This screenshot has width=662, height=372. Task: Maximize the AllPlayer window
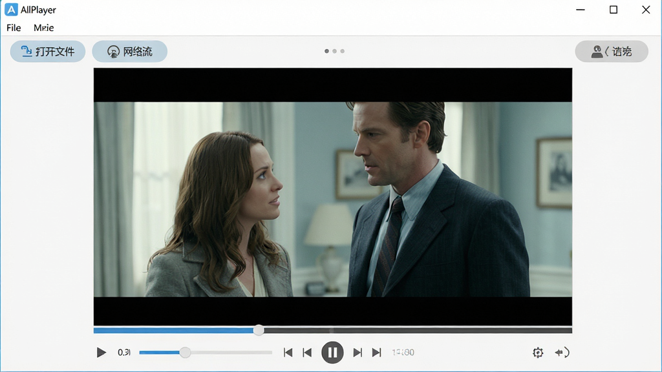(x=614, y=10)
